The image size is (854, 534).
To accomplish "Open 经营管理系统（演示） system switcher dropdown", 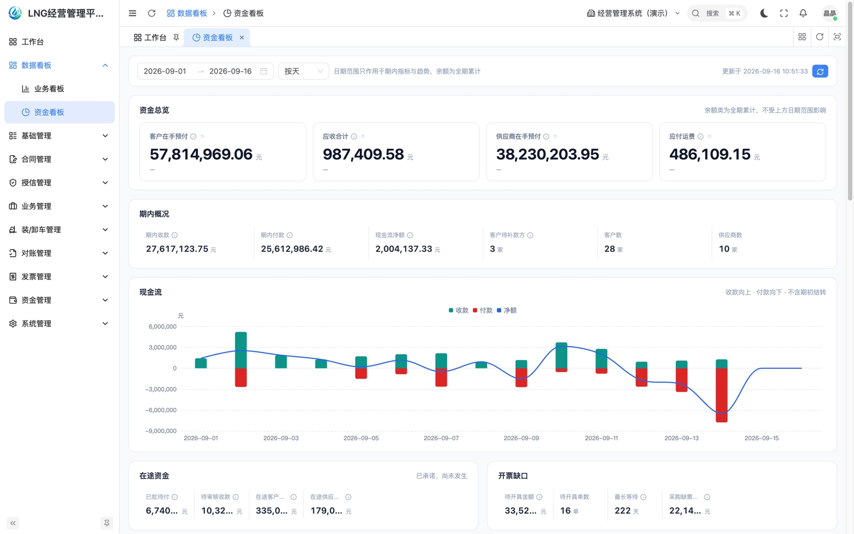I will 633,13.
